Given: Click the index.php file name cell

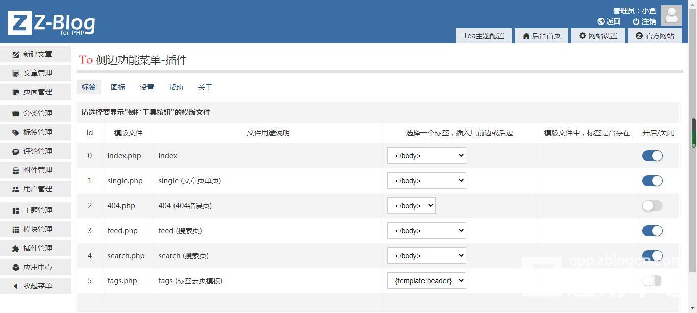Looking at the screenshot, I should coord(128,156).
